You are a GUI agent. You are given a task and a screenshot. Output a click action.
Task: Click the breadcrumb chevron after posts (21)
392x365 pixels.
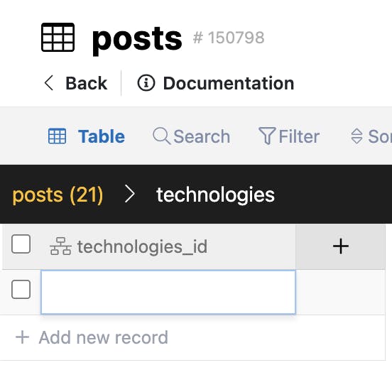pos(130,194)
